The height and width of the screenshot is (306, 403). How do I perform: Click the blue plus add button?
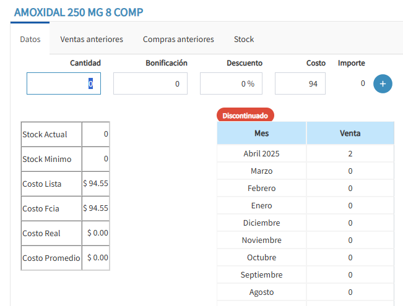point(383,83)
